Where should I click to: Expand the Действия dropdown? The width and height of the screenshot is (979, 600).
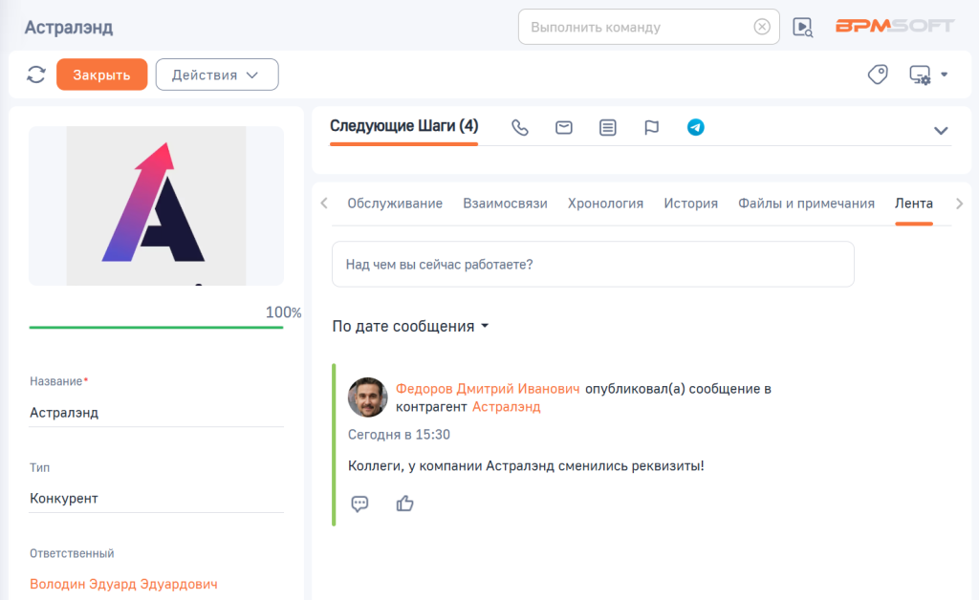point(217,74)
